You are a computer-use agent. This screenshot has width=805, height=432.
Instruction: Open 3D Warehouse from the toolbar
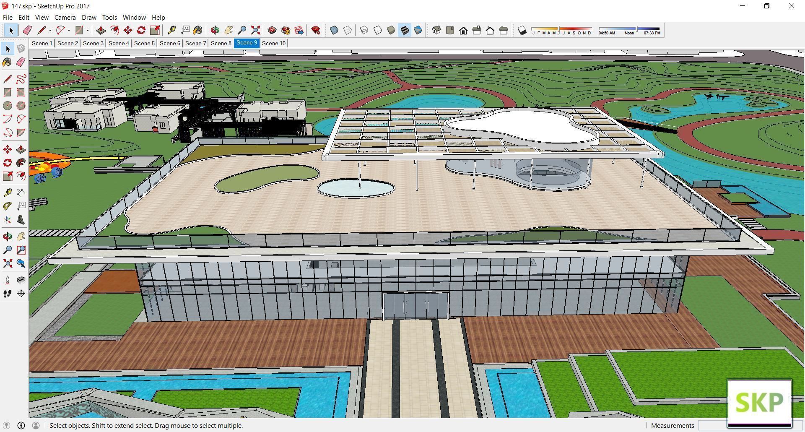coord(272,30)
